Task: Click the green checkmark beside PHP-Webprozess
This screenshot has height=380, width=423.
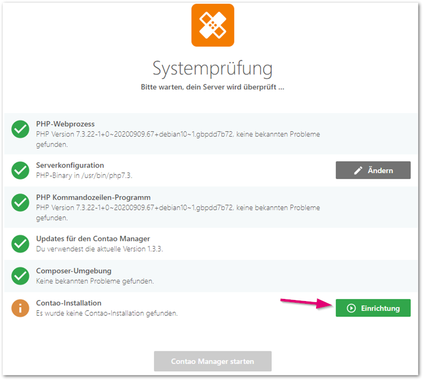Action: tap(21, 129)
